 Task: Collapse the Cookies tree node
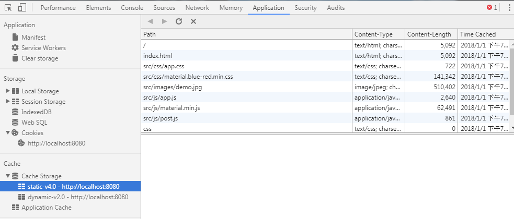click(x=8, y=133)
